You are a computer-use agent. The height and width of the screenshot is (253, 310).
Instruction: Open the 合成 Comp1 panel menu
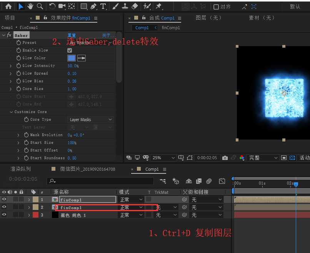pos(180,18)
